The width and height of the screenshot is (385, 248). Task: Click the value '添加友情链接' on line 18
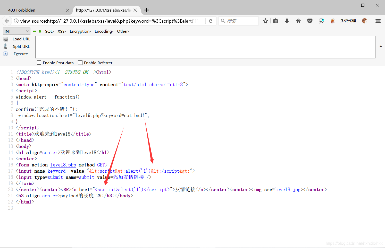pyautogui.click(x=128, y=177)
